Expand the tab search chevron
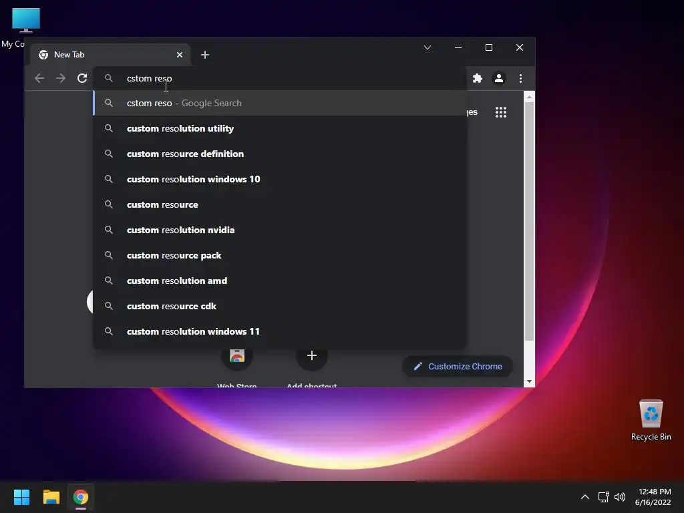The height and width of the screenshot is (513, 684). [x=427, y=47]
